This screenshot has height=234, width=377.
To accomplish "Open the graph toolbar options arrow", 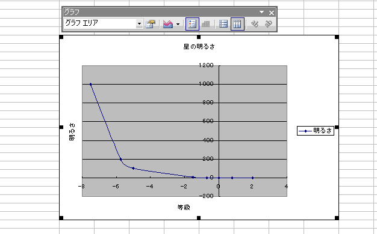I will (261, 12).
